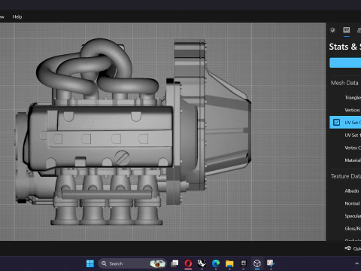361x271 pixels.
Task: Open the Environment & Lighting sun tab
Action: [x=332, y=30]
